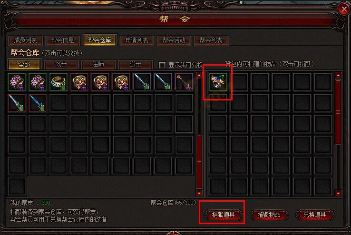Open the 帮会活动 tab
This screenshot has height=235, width=351.
pyautogui.click(x=174, y=40)
